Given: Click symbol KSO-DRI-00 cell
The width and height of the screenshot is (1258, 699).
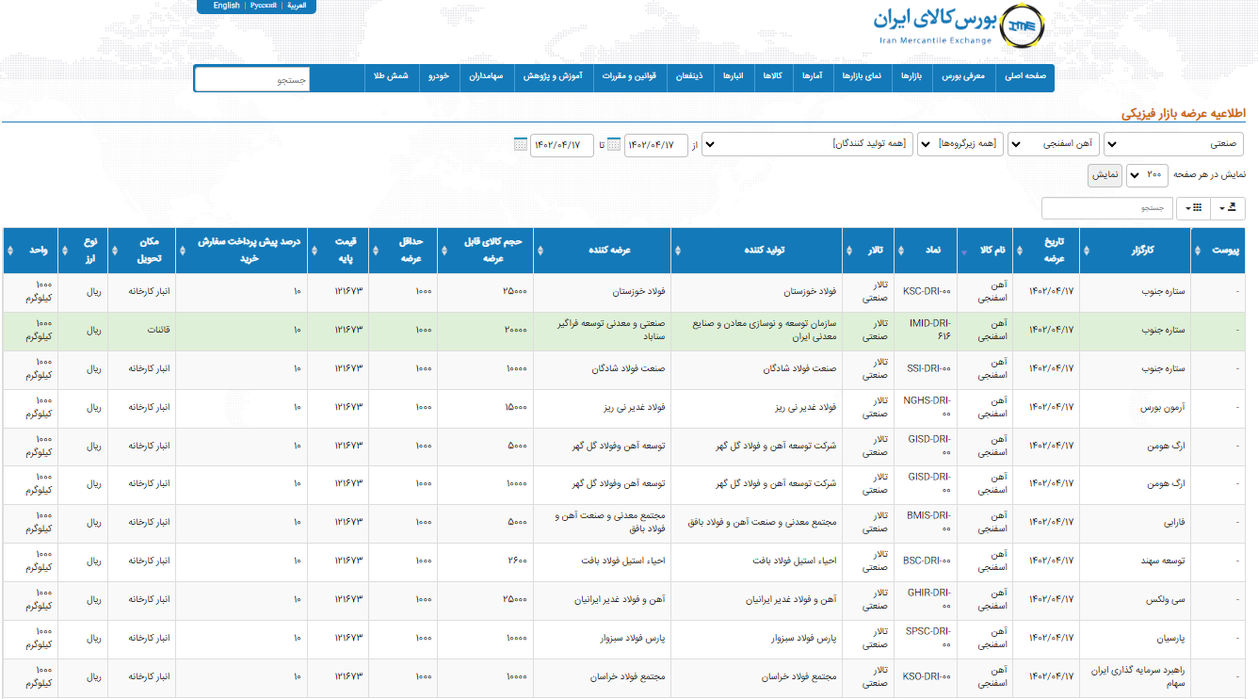Looking at the screenshot, I should [x=926, y=676].
